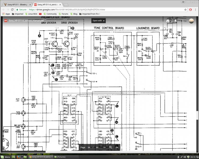
Task: Reset zoom with the magnifier icon
Action: click(111, 147)
